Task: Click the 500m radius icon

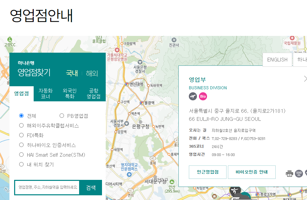Action: point(299,173)
